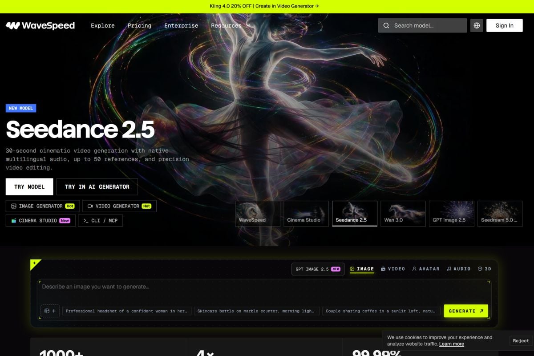Switch to the AUDIO generation tab

tap(459, 269)
